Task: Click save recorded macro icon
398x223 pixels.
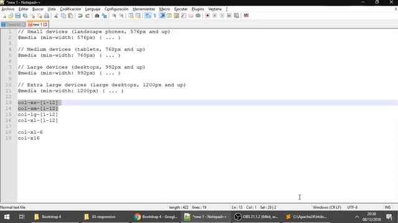Action: [236, 15]
